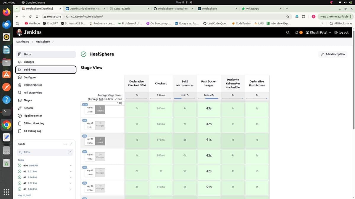
Task: Click inside the Builds filter field
Action: 44,152
